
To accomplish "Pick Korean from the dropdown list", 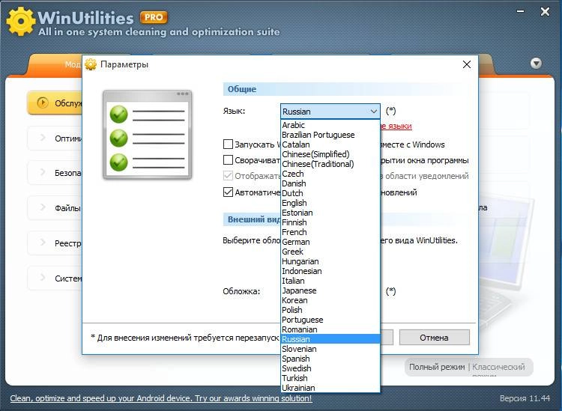I will [x=330, y=300].
